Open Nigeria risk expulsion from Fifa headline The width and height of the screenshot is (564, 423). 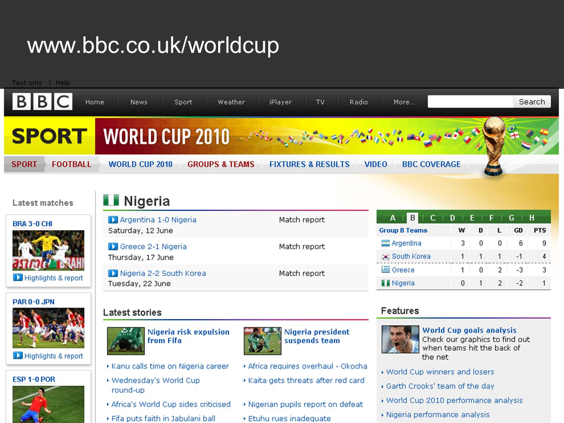point(188,336)
